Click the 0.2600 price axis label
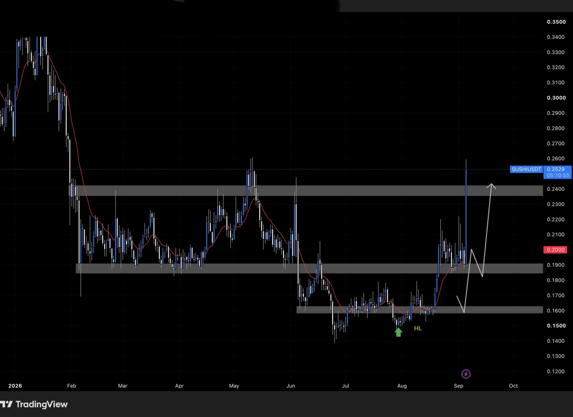Screen dimensions: 573x417 pyautogui.click(x=556, y=158)
